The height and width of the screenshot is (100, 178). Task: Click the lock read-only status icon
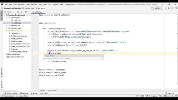(173, 96)
